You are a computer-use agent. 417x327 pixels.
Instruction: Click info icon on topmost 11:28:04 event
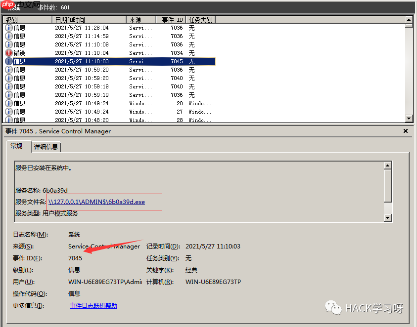click(10, 28)
